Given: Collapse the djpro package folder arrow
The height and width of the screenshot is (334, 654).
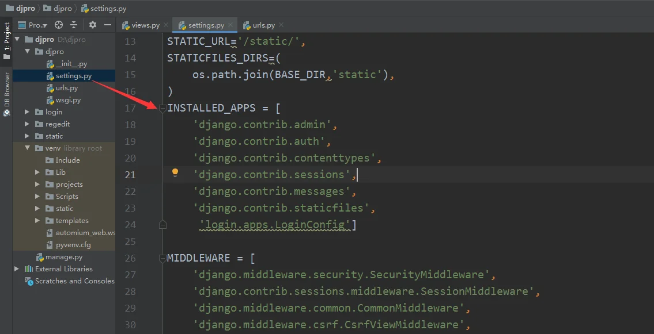Looking at the screenshot, I should click(x=28, y=52).
